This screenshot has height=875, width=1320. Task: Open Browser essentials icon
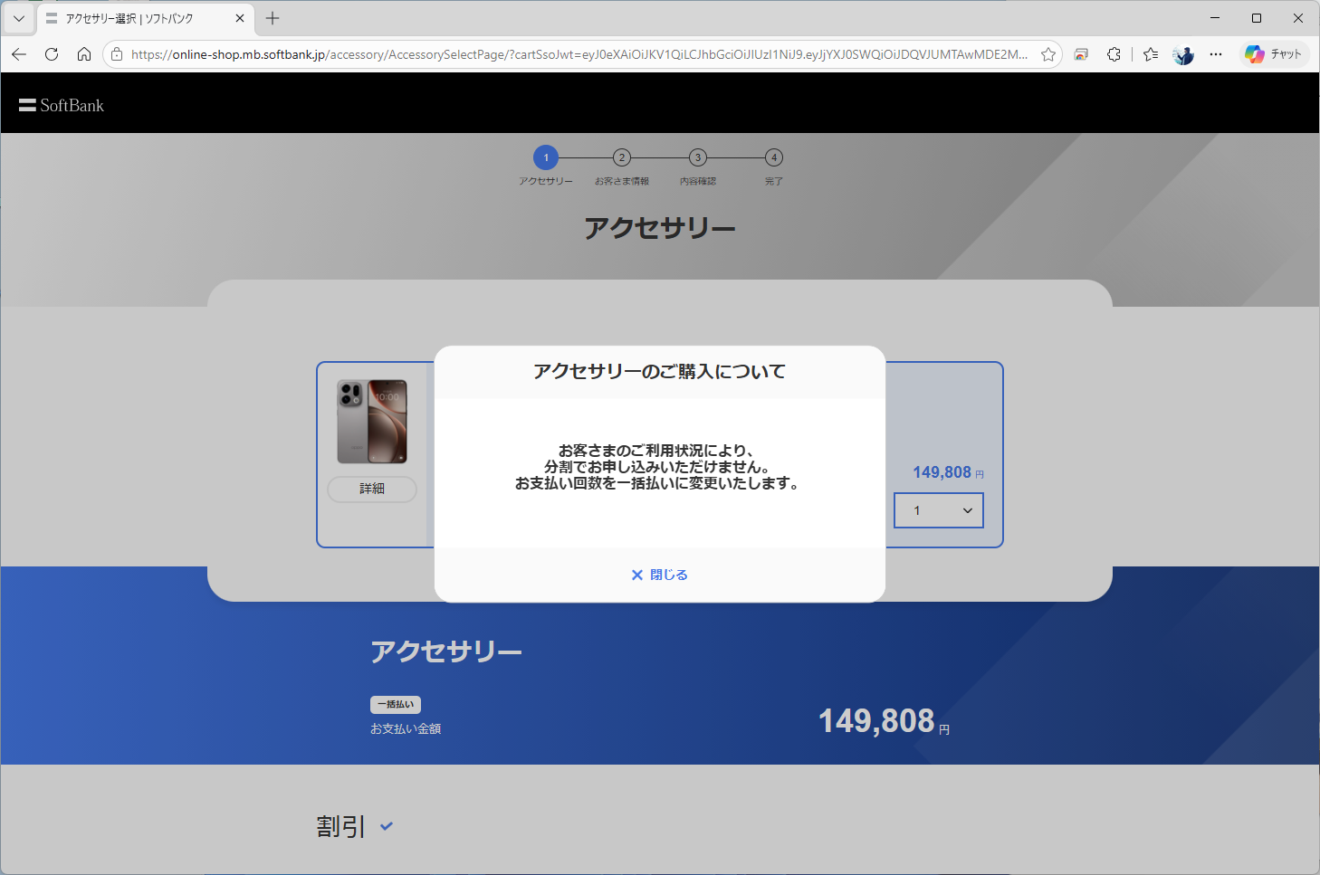point(1081,54)
